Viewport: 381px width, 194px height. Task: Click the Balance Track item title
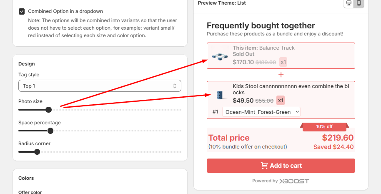click(x=263, y=48)
